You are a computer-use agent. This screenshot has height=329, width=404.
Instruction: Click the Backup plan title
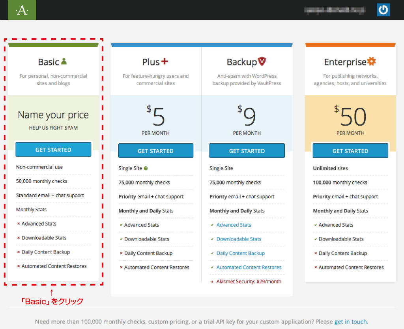tap(242, 62)
